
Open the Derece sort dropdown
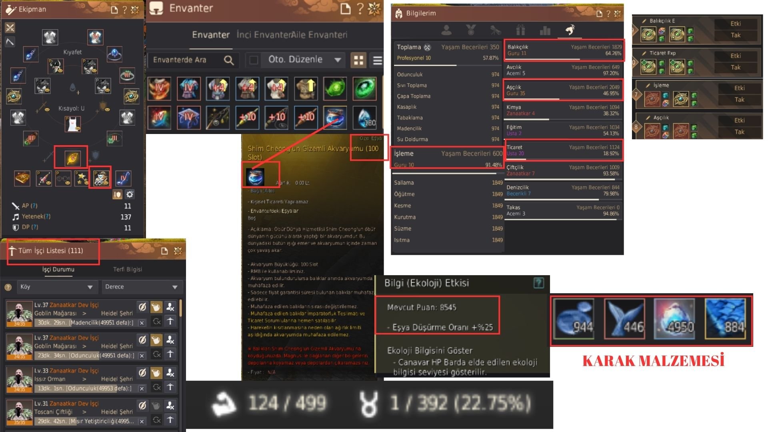pos(142,287)
